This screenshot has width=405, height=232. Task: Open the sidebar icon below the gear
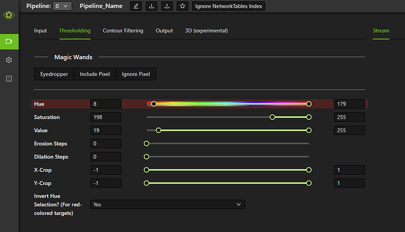(9, 79)
